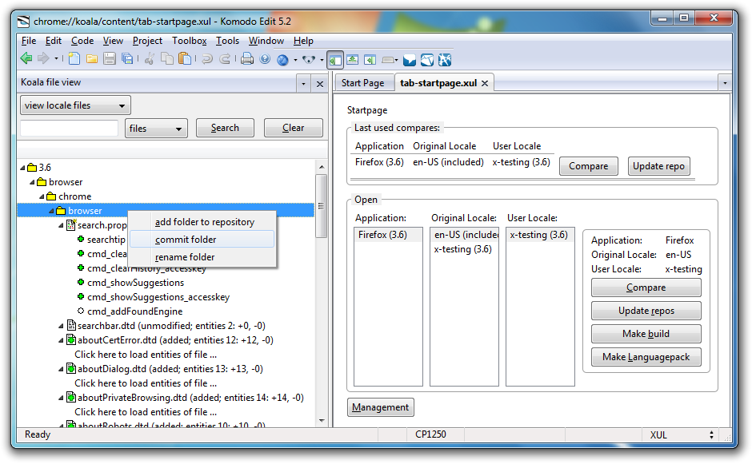Click the green Back arrow toolbar icon
752x464 pixels.
tap(26, 59)
